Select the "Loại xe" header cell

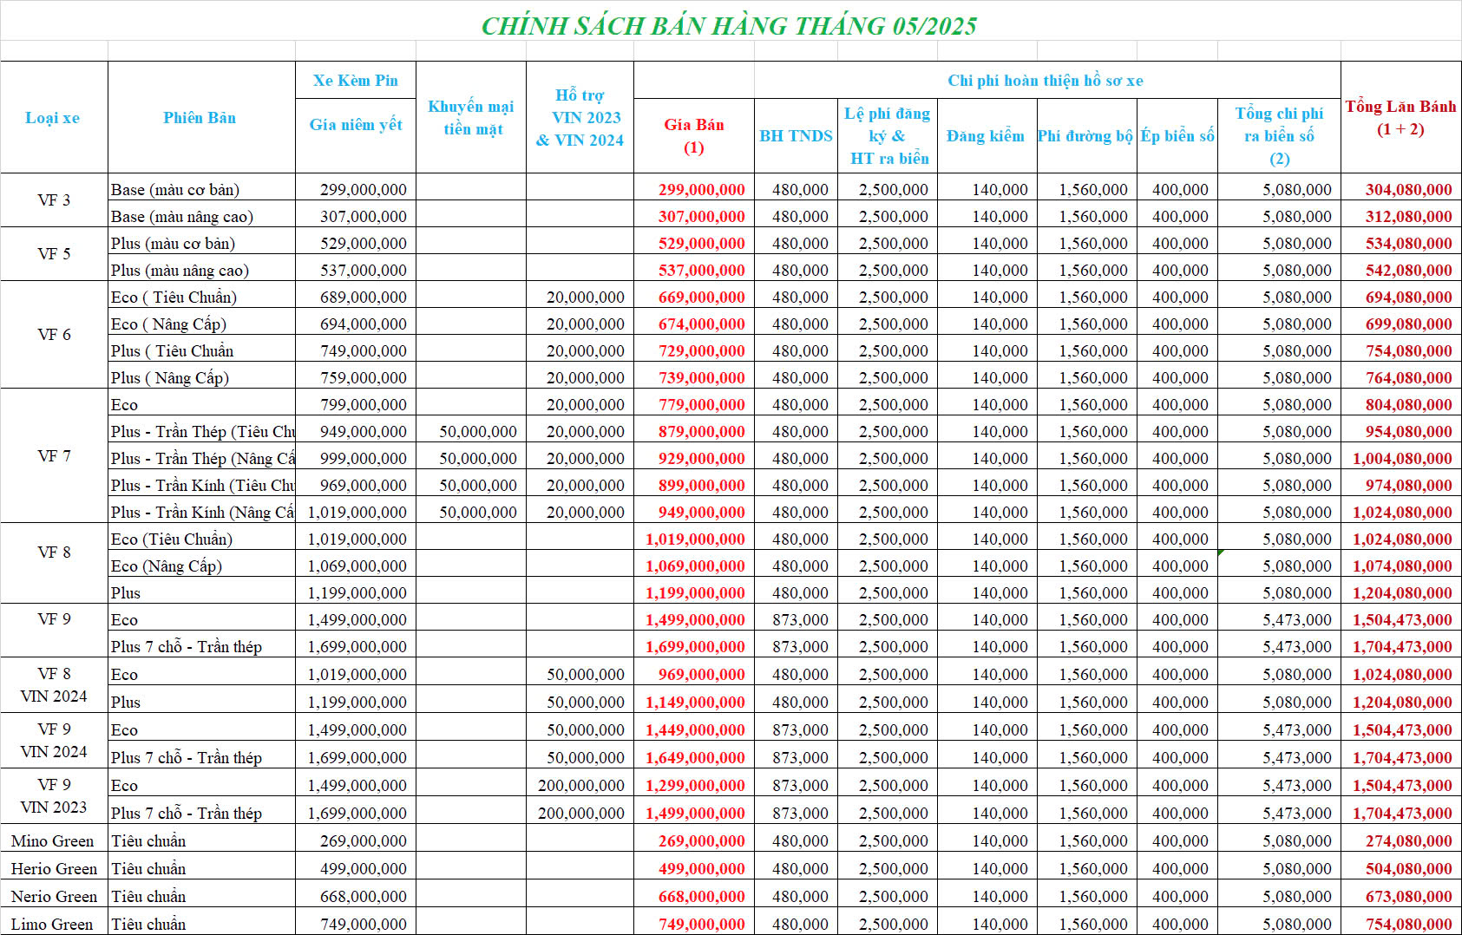pos(53,118)
